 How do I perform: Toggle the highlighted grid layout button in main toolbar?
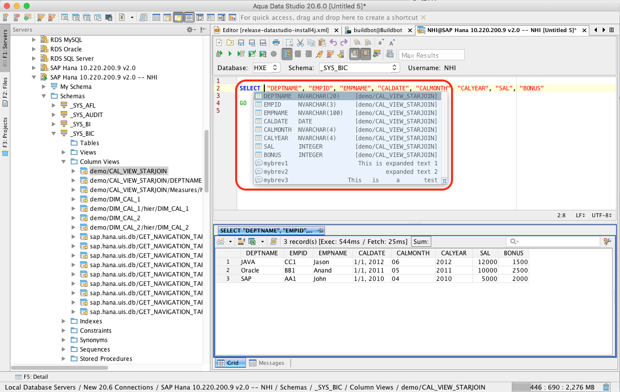(x=189, y=17)
